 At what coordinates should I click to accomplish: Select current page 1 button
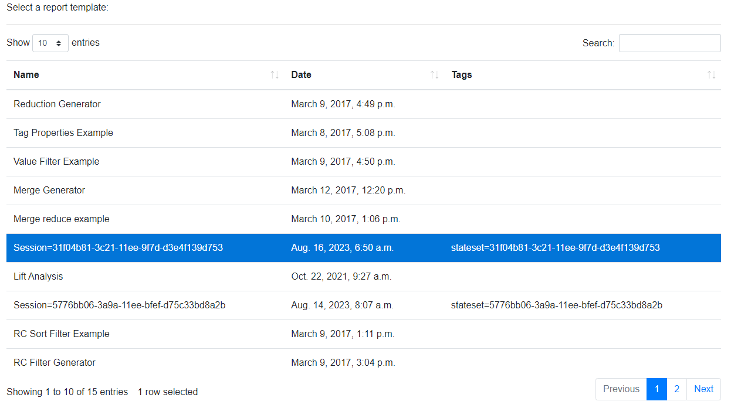point(657,389)
